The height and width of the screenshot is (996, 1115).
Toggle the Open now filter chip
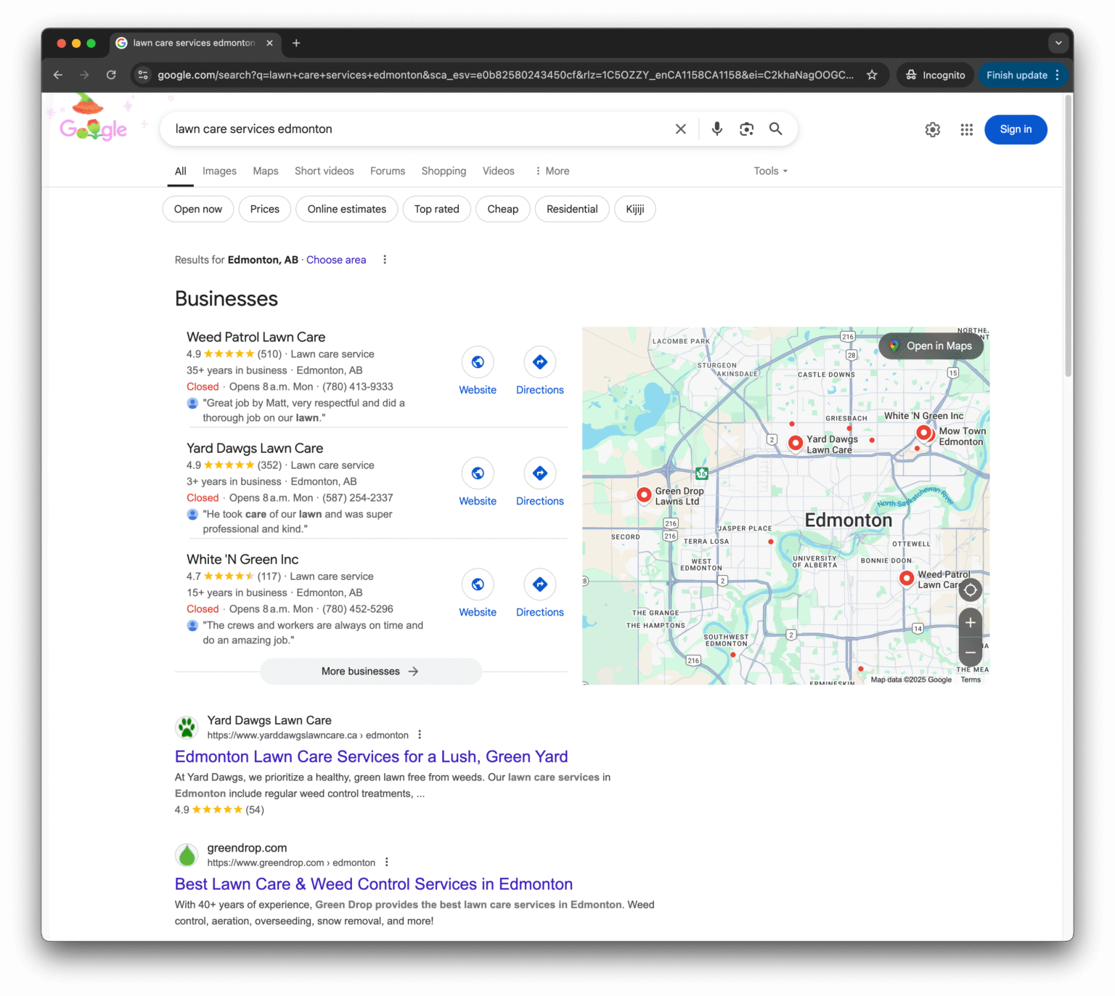point(197,209)
